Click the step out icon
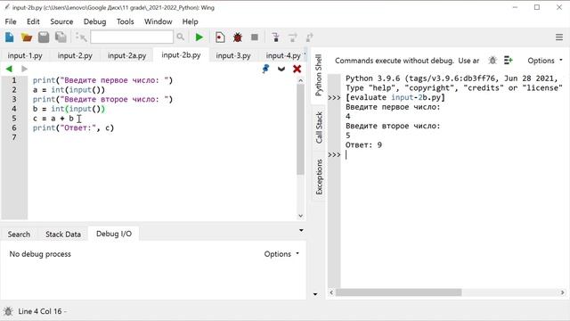 pos(309,37)
